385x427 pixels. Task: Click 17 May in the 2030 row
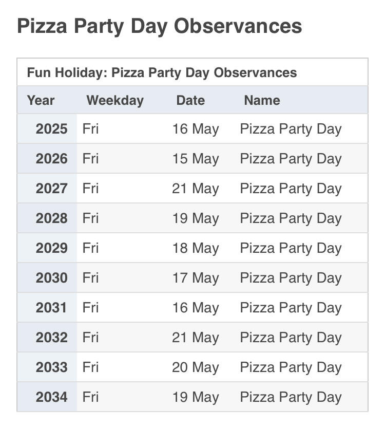[196, 278]
